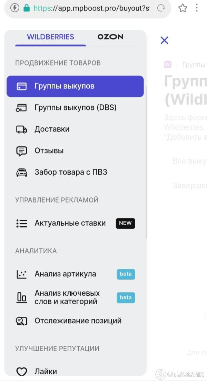Open the browser three-dot menu
This screenshot has height=383, width=207.
tap(197, 8)
